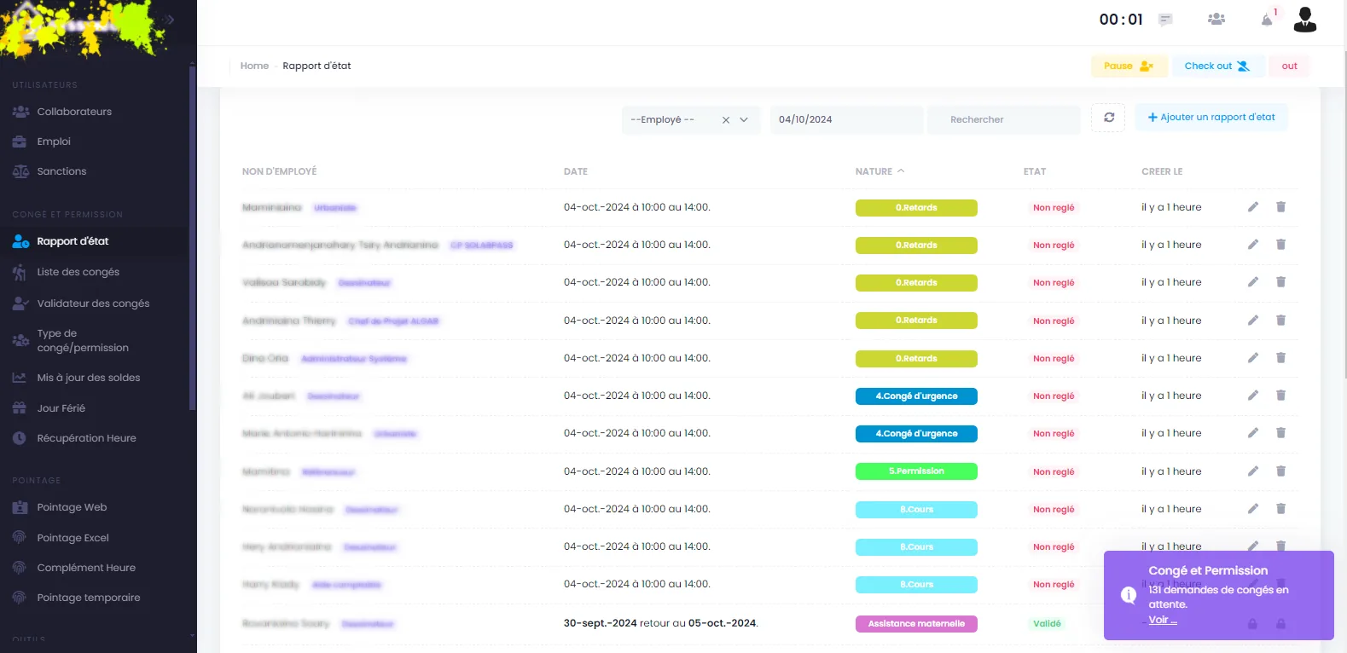The image size is (1347, 653).
Task: Click the date field 04/10/2024
Action: pyautogui.click(x=846, y=119)
